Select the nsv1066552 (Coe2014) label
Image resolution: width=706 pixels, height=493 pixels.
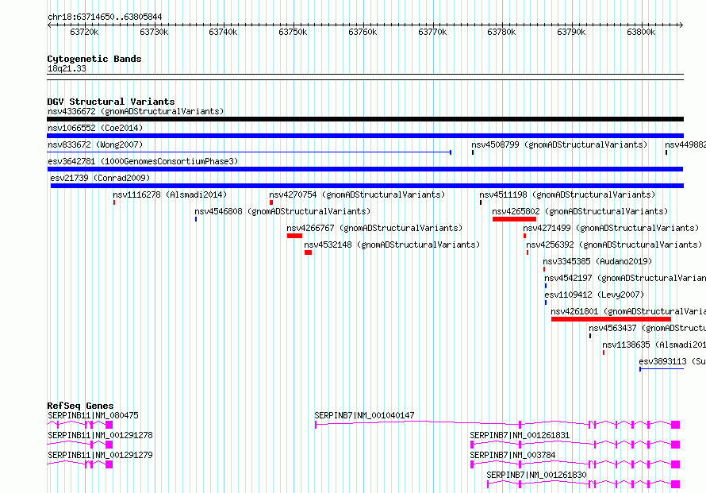pos(95,128)
